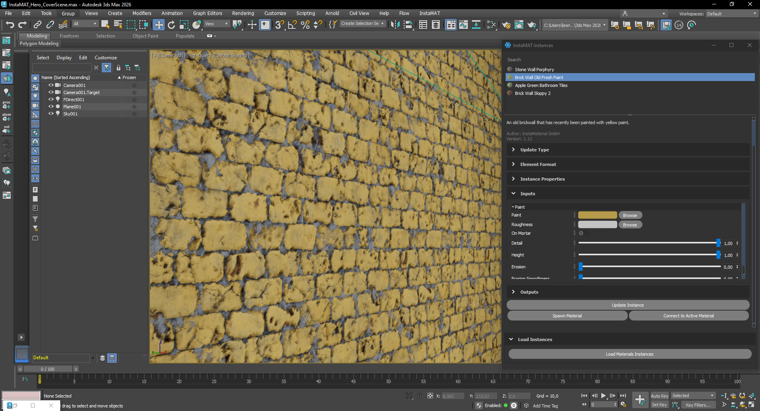
Task: Open the Rendering menu
Action: [x=243, y=13]
